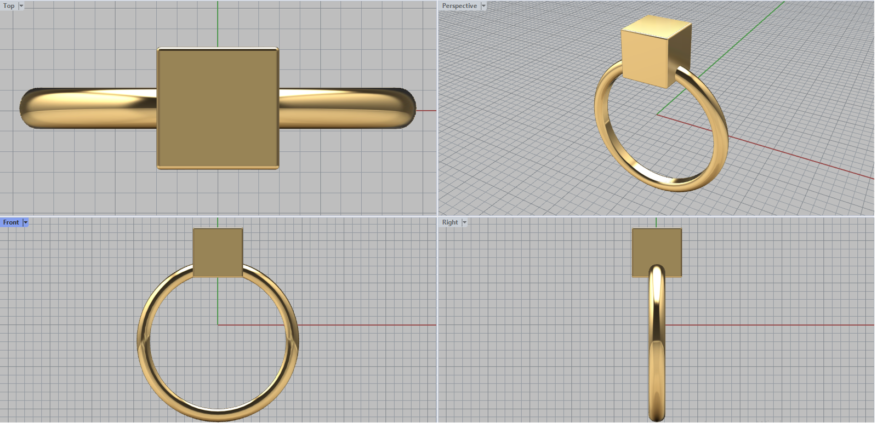Select the square box in Top view

(x=218, y=108)
